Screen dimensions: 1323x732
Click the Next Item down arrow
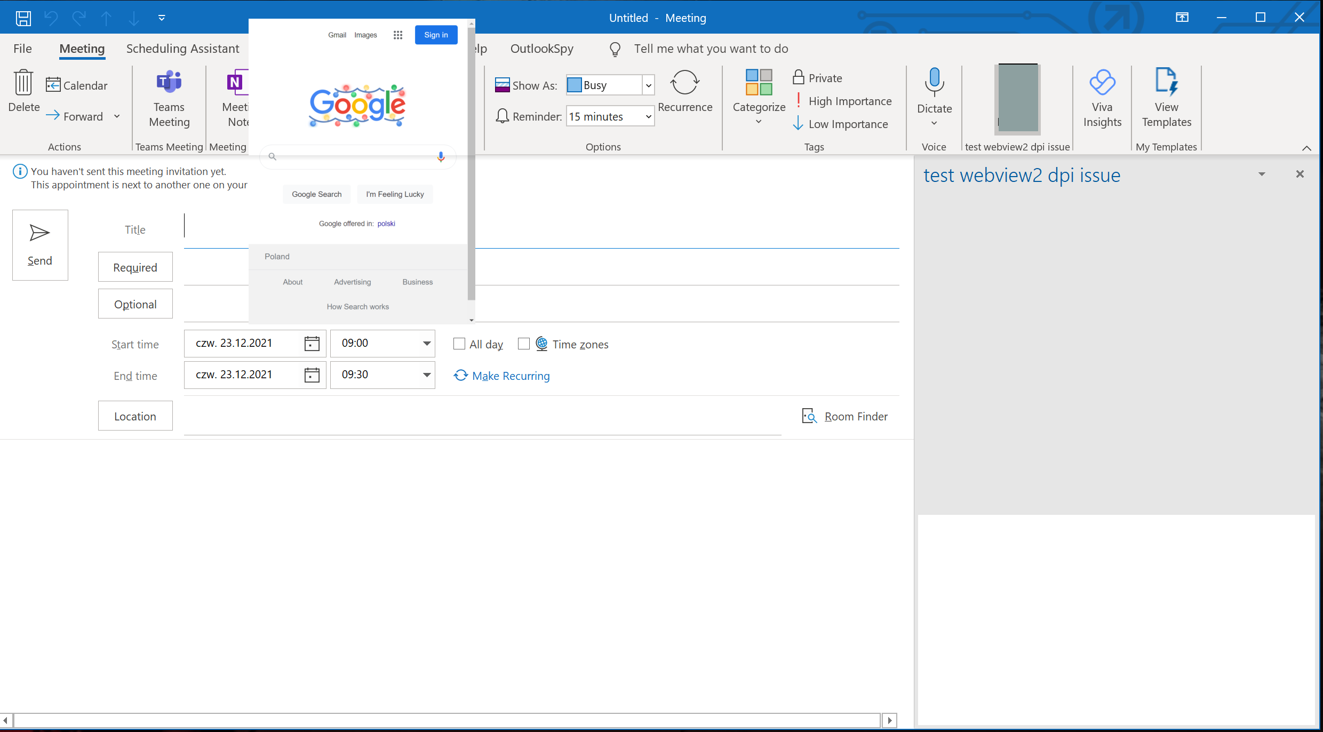click(x=133, y=18)
